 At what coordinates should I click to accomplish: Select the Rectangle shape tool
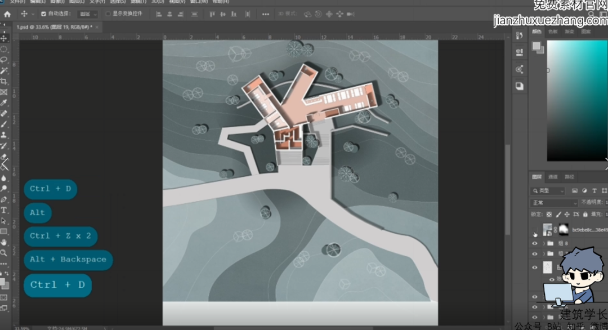coord(4,231)
